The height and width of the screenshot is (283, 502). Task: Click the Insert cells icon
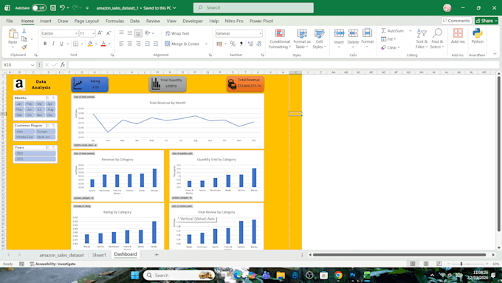pos(339,33)
